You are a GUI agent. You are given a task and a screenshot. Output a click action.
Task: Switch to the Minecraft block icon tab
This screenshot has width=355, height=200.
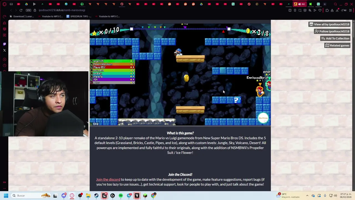click(257, 4)
